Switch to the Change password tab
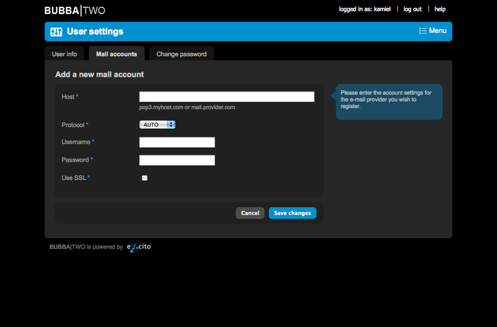Screen dimensions: 497x327 coord(182,54)
